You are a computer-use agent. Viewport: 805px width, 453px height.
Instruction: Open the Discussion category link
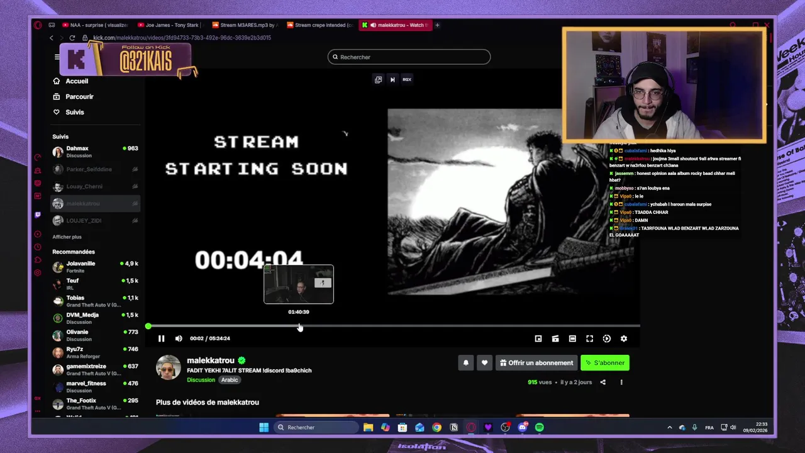click(x=201, y=380)
